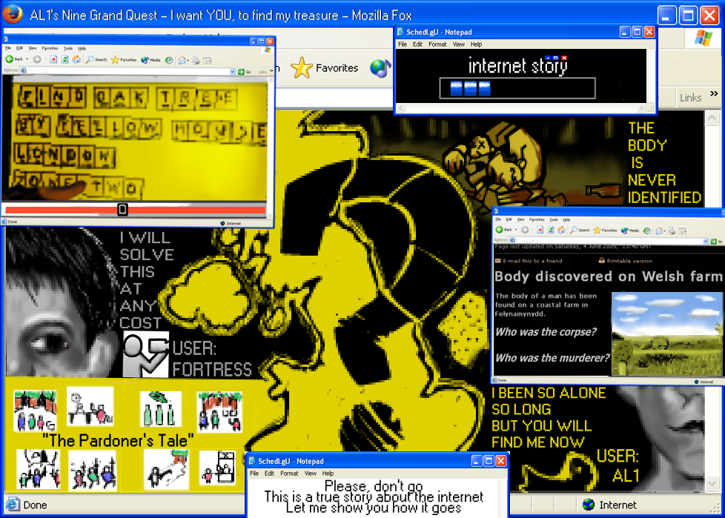Click the 'E-mail this to a friend' link
The height and width of the screenshot is (518, 725).
click(528, 261)
